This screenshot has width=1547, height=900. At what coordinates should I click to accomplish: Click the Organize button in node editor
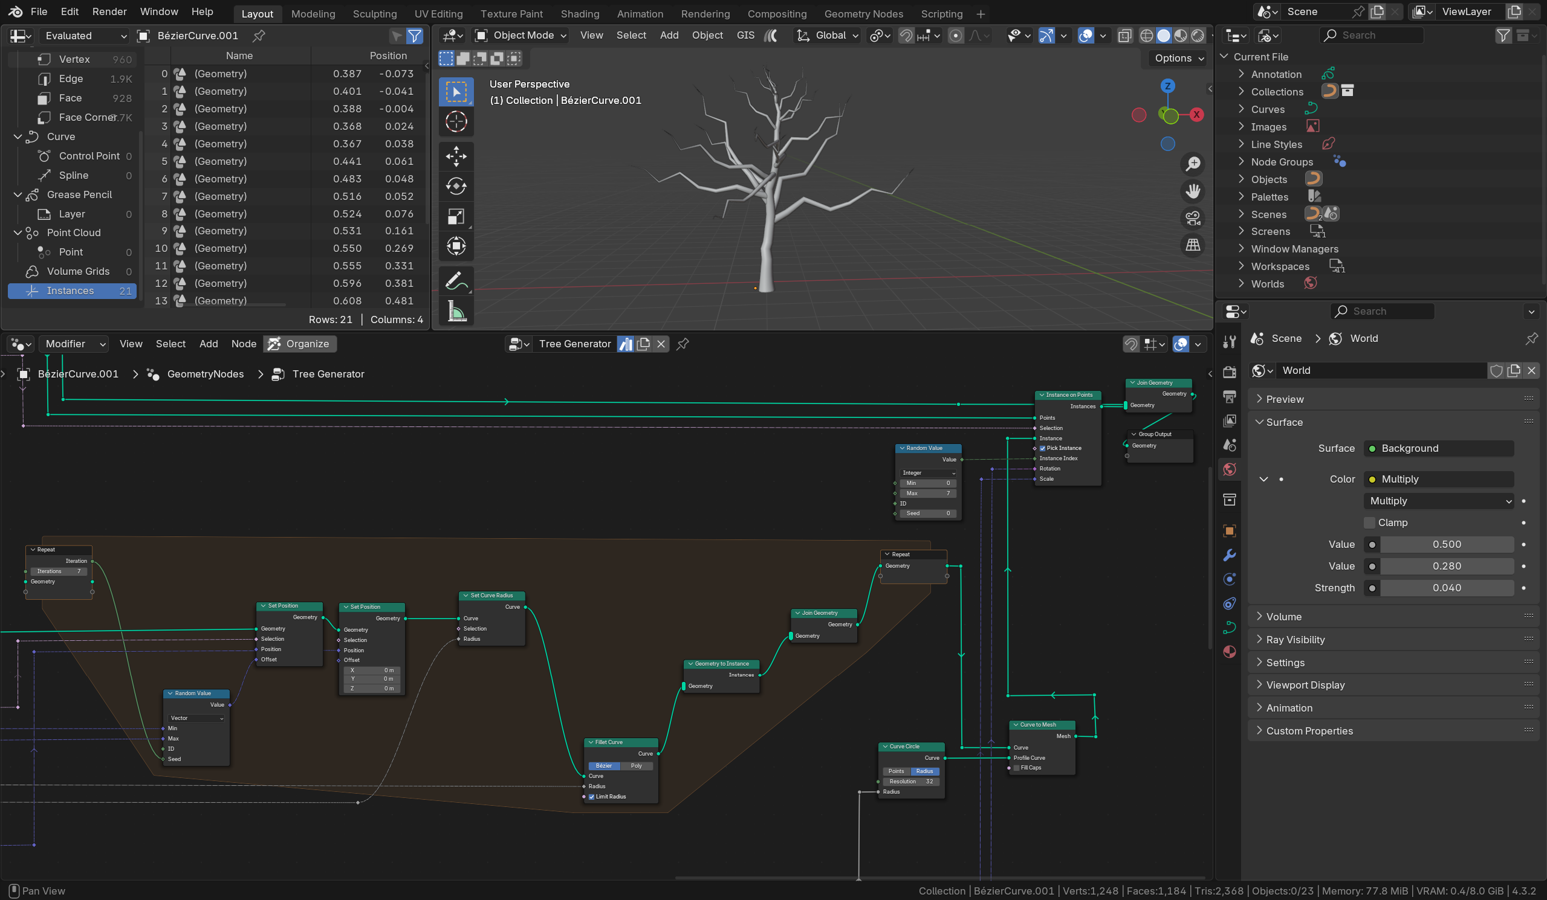click(300, 344)
